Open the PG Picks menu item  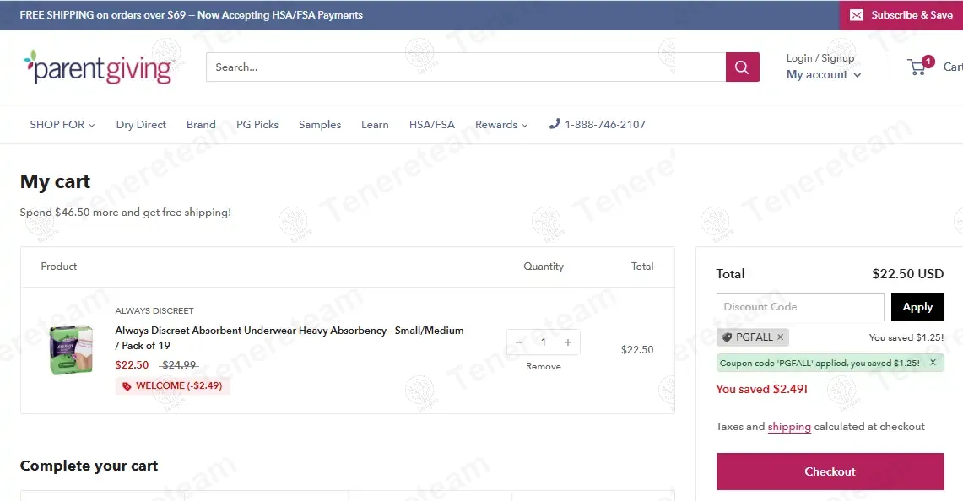coord(257,125)
